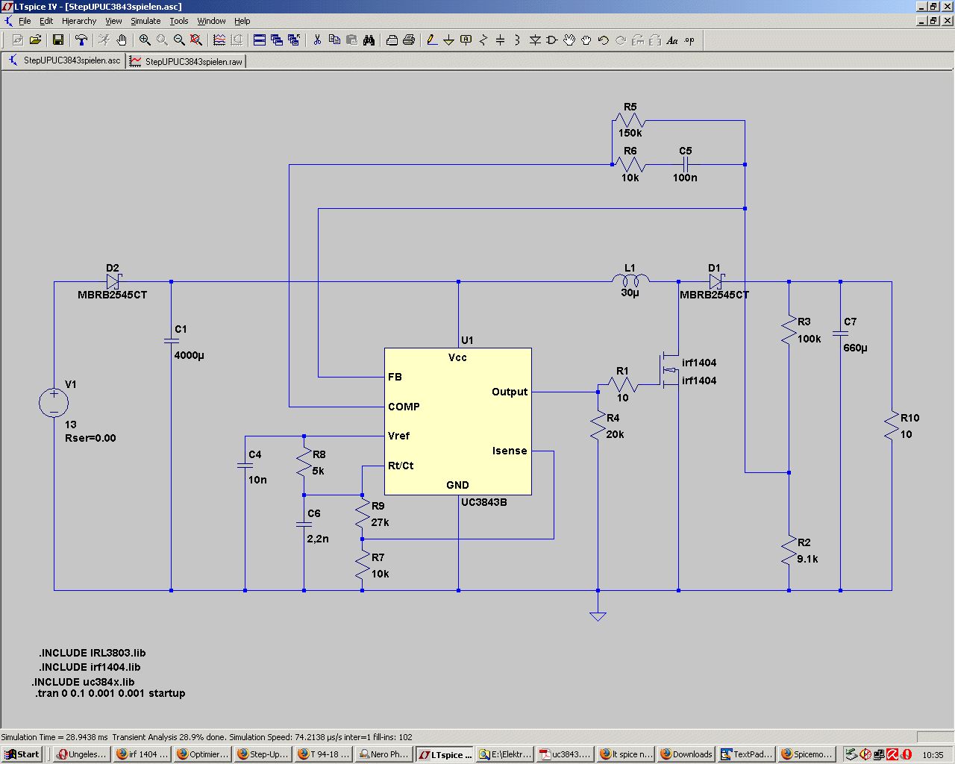
Task: Switch to the StepUPUC3843spielen.raw tab
Action: (x=187, y=61)
